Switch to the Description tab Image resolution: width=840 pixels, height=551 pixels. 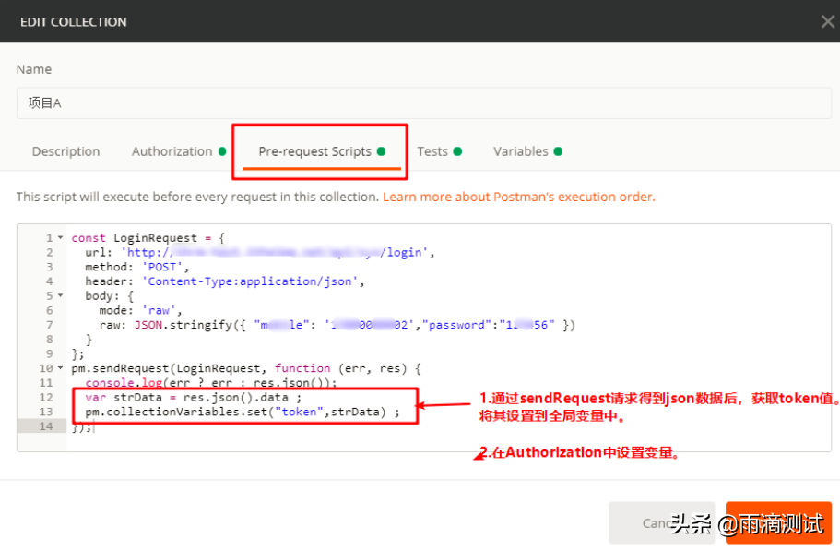tap(65, 150)
